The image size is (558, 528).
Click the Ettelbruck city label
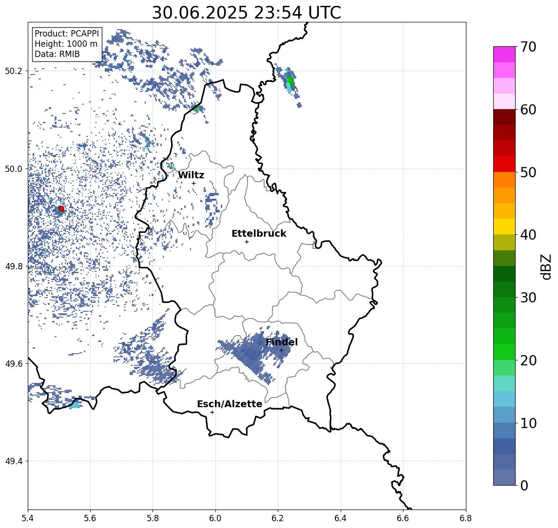(259, 233)
